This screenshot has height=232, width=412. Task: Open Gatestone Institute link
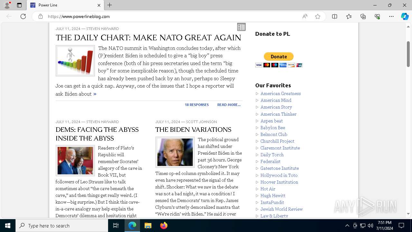(280, 168)
